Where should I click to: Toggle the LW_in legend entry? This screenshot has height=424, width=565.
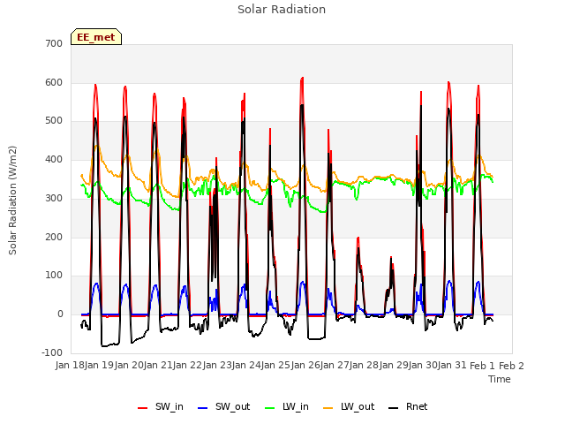[x=286, y=406]
